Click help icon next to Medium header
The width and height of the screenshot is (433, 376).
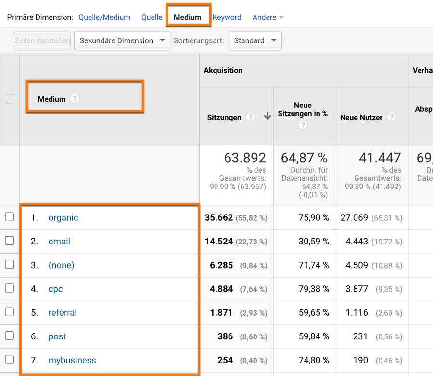75,99
